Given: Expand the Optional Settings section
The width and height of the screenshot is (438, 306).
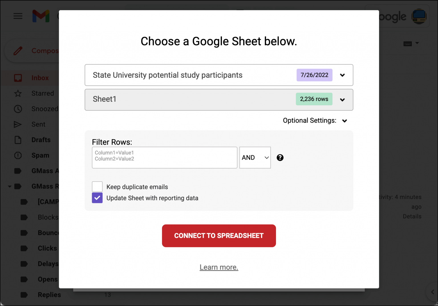Looking at the screenshot, I should coord(344,121).
